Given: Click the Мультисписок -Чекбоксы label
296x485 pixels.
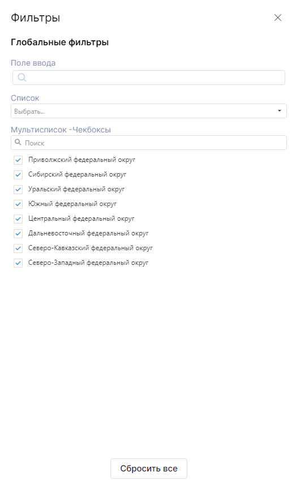Looking at the screenshot, I should click(61, 130).
